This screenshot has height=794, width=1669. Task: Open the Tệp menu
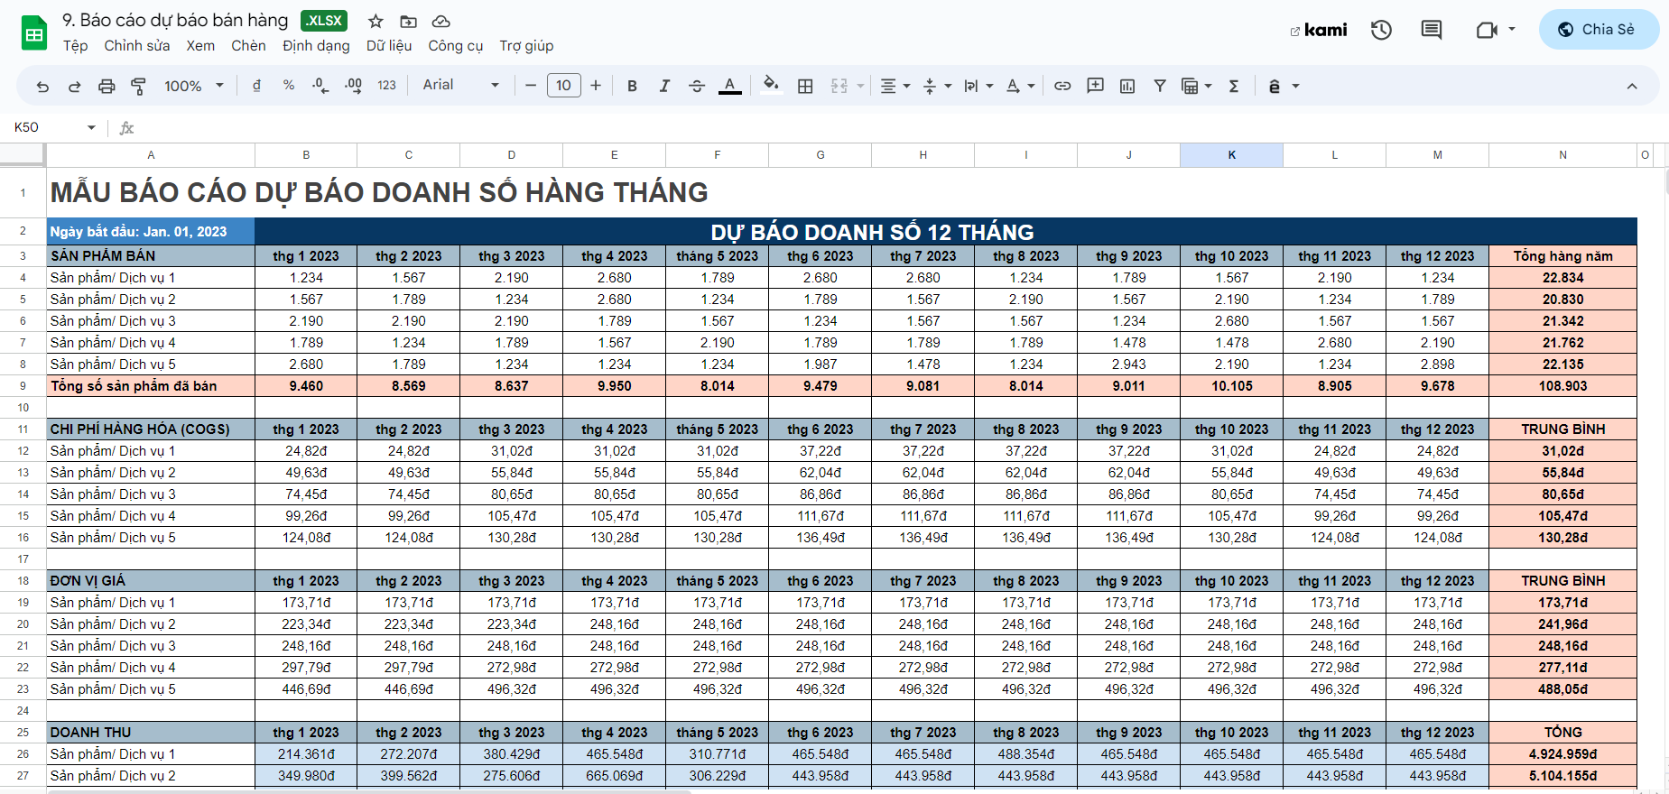[76, 45]
